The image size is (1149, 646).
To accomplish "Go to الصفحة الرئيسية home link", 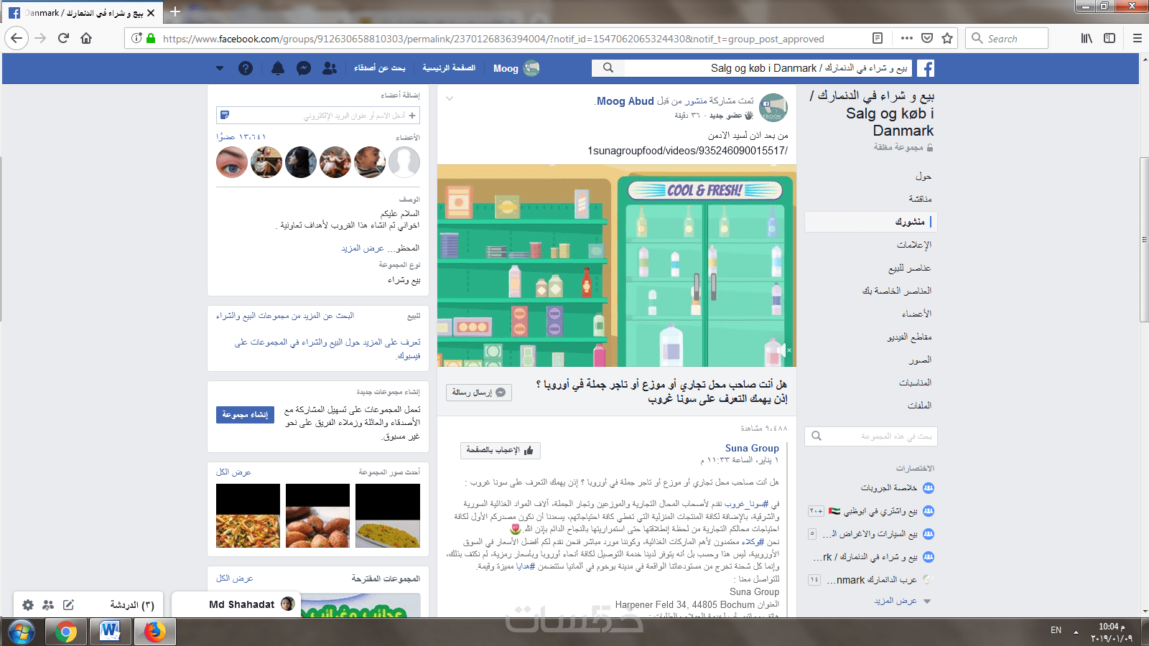I will [449, 68].
